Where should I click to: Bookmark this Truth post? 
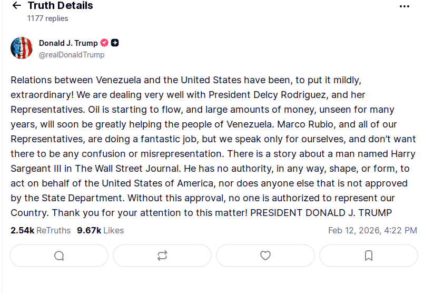pyautogui.click(x=369, y=256)
